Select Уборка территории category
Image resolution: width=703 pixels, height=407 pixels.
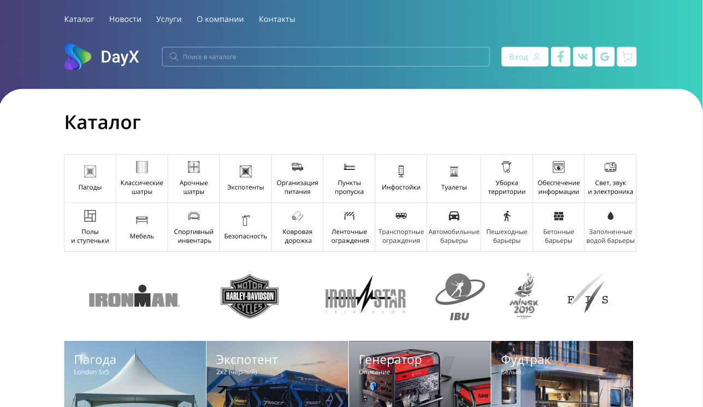507,179
